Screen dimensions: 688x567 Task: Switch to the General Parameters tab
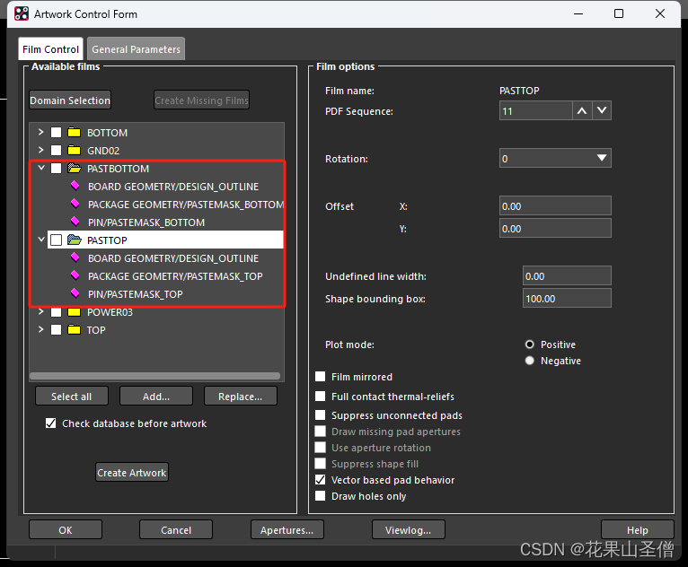[x=136, y=49]
